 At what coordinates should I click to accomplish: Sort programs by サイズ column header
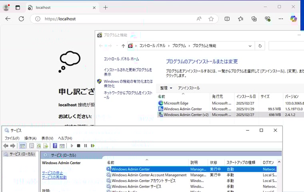click(270, 96)
